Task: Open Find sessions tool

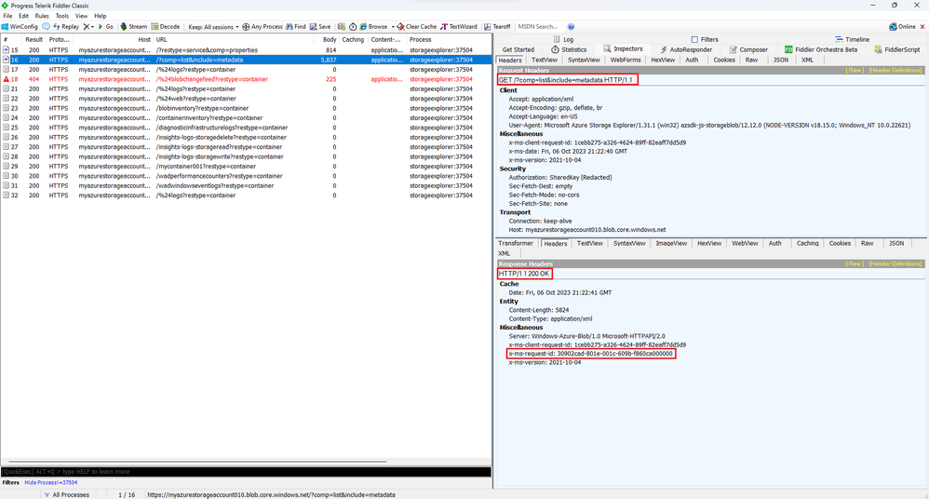Action: [x=296, y=27]
